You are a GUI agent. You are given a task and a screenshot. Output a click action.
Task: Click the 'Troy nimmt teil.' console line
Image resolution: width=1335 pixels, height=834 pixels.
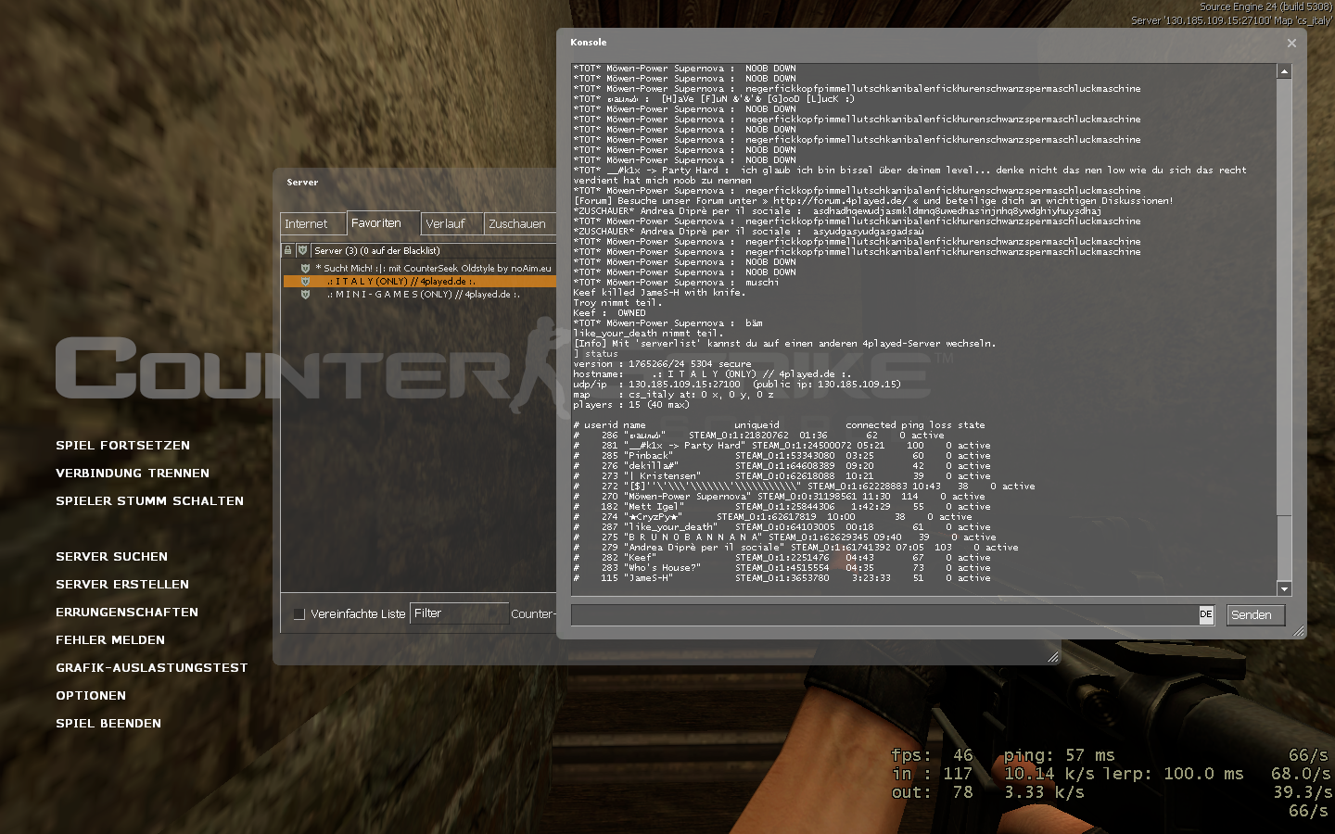coord(617,303)
